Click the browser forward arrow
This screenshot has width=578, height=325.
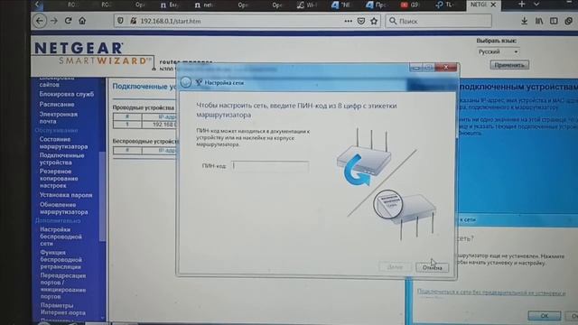click(x=54, y=21)
